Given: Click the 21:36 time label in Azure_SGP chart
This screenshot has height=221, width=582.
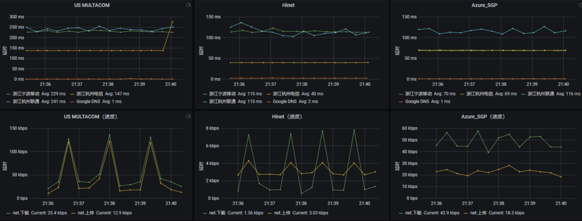Looking at the screenshot, I should (438, 85).
